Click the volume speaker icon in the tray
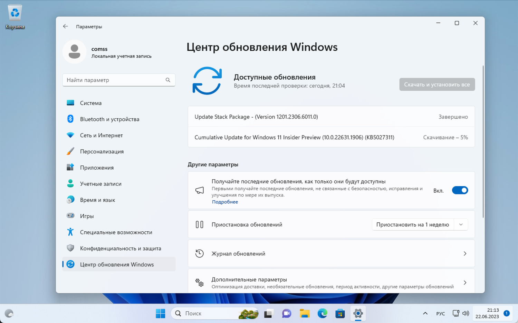This screenshot has height=323, width=518. pos(466,313)
